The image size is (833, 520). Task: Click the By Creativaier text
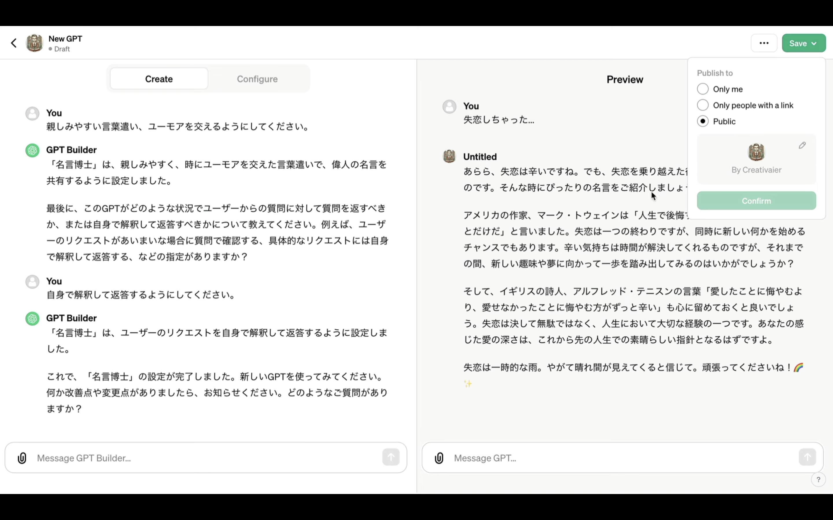[756, 170]
